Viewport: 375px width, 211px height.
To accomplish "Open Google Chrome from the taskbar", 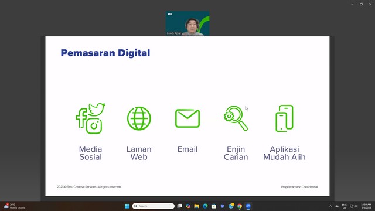I will (x=240, y=206).
